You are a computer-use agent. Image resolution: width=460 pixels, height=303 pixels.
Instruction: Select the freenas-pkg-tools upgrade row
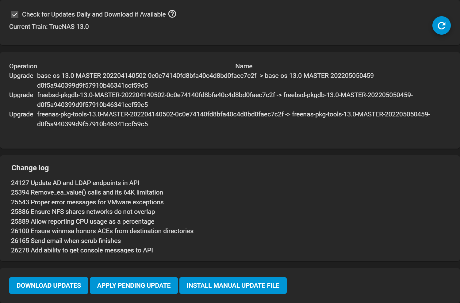click(x=233, y=114)
